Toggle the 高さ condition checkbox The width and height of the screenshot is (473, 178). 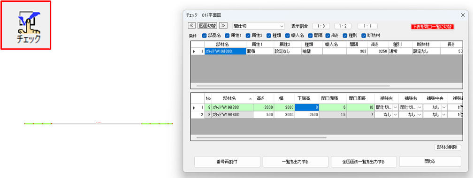point(328,35)
